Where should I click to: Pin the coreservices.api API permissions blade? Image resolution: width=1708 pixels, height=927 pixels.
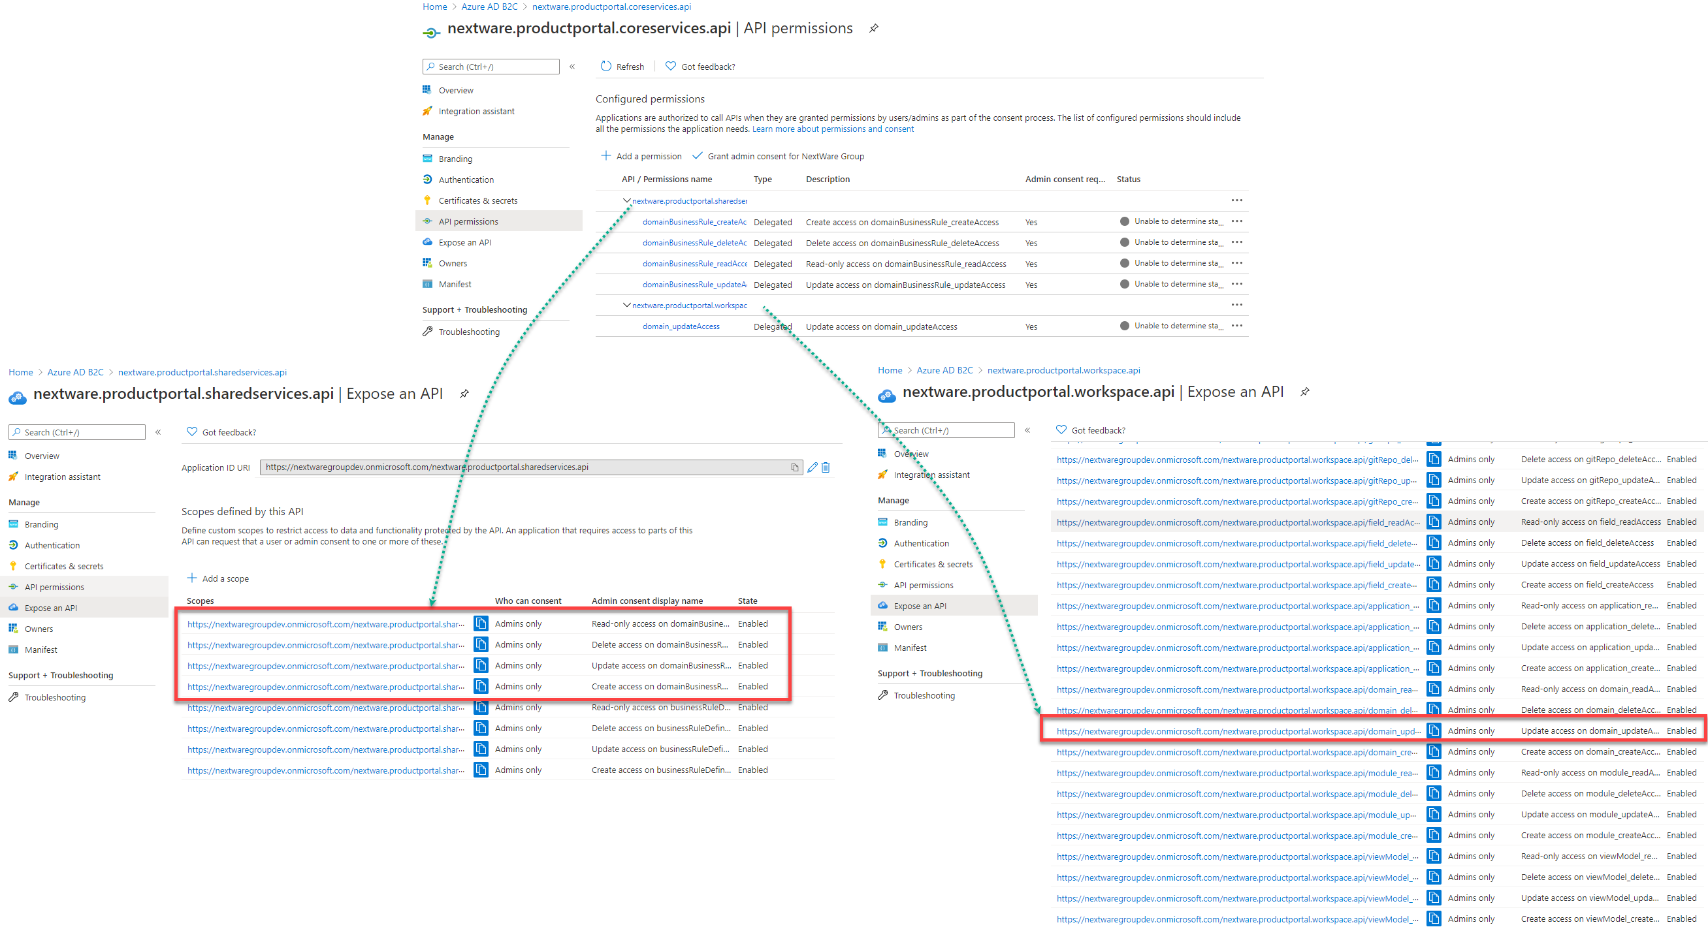[874, 29]
